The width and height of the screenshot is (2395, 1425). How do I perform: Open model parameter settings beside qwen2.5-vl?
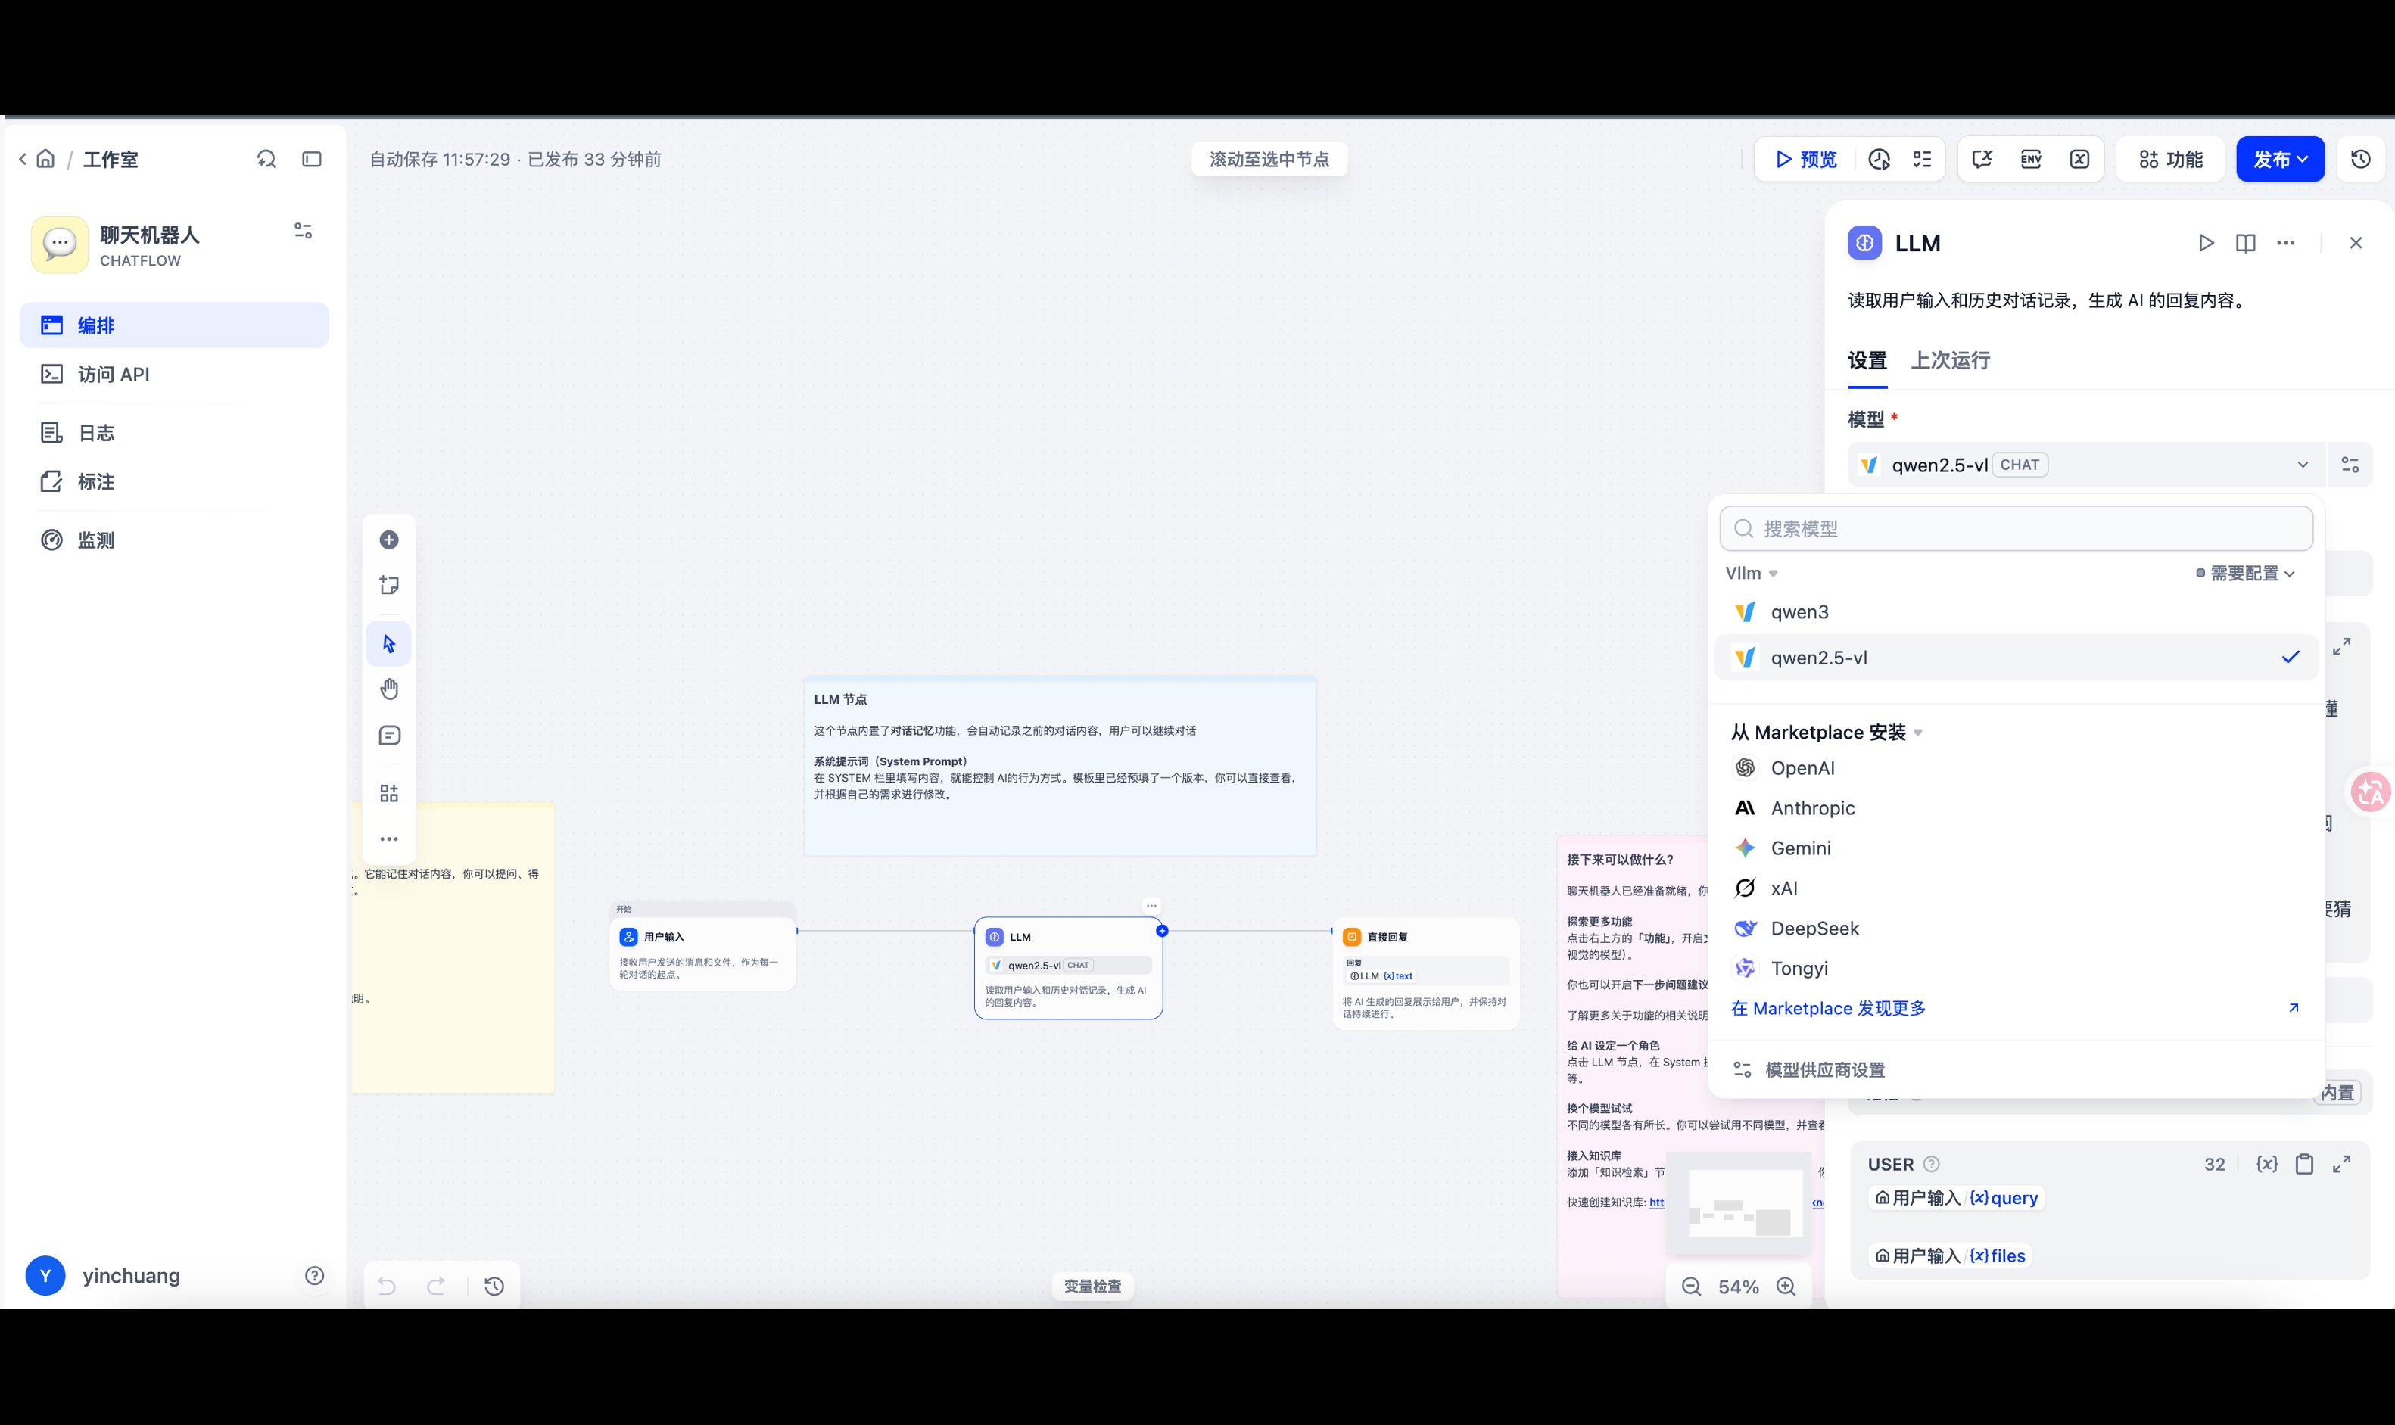(2350, 465)
